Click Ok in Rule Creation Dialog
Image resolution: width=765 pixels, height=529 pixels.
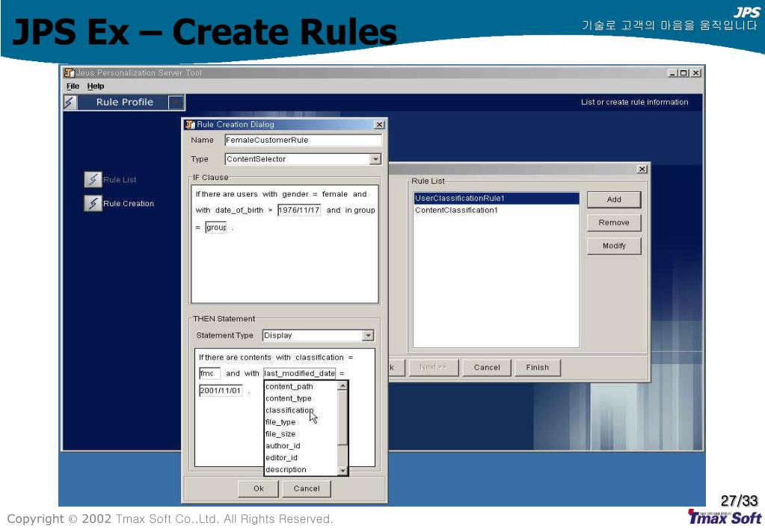(258, 489)
